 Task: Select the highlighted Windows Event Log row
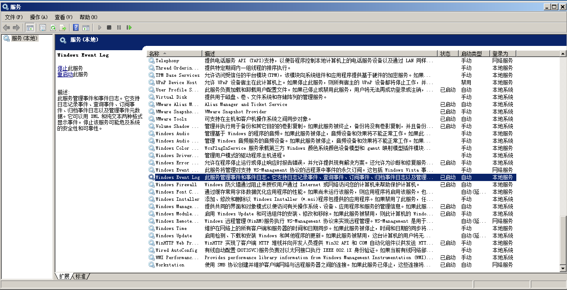click(332, 177)
